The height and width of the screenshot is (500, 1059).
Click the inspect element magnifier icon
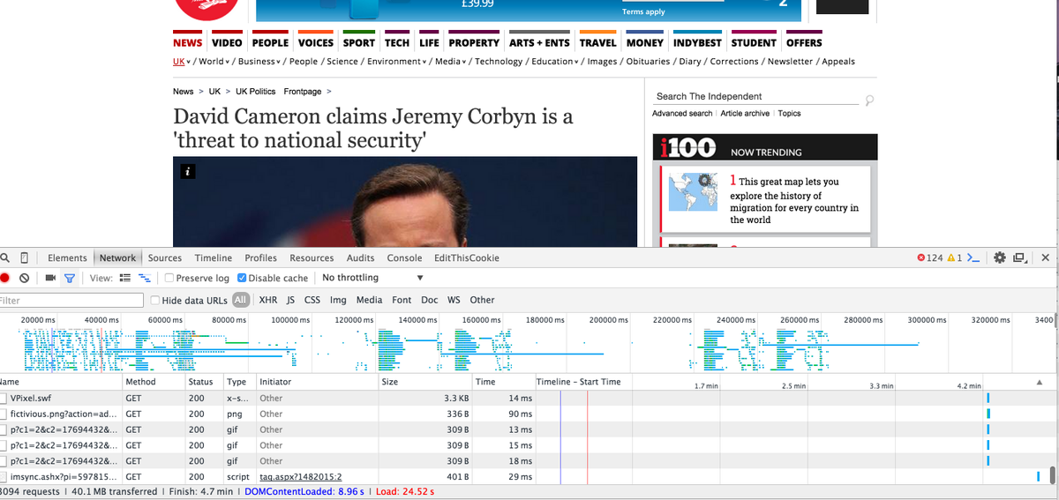tap(5, 258)
